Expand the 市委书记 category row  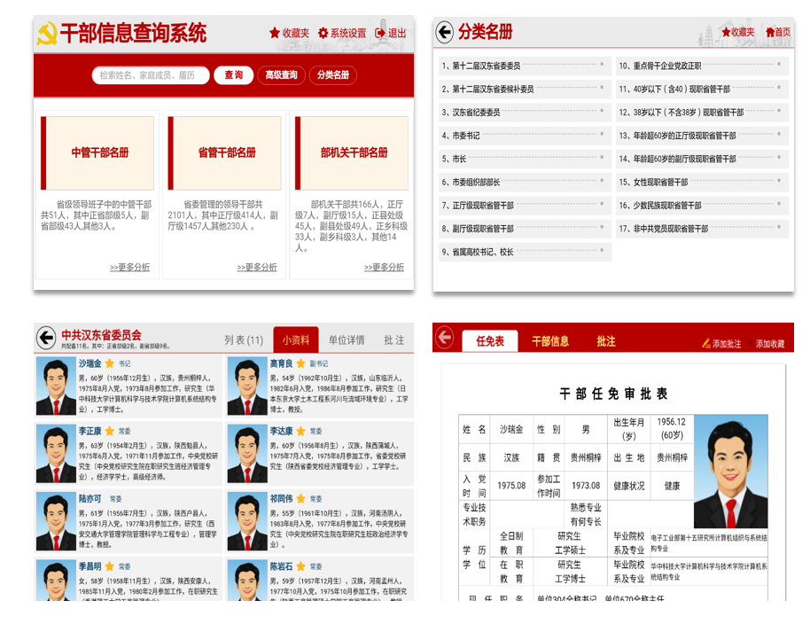[x=525, y=136]
